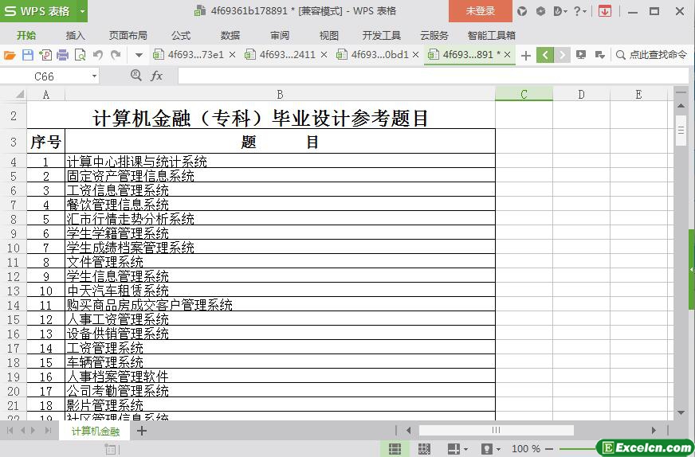Screen dimensions: 695x457
Task: Click the red ribbon collapse icon
Action: click(605, 11)
